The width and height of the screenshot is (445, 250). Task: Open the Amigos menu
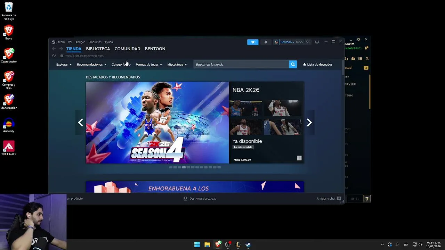click(80, 42)
